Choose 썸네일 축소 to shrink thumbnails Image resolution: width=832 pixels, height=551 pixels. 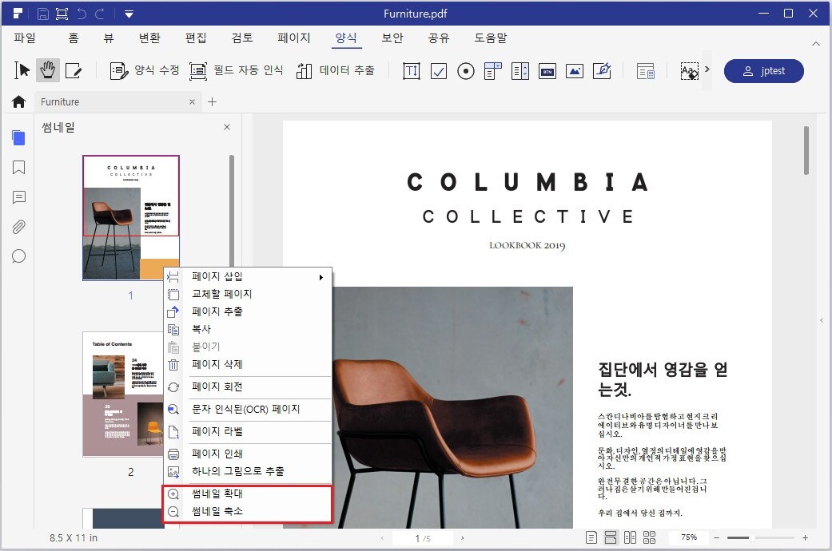click(248, 511)
